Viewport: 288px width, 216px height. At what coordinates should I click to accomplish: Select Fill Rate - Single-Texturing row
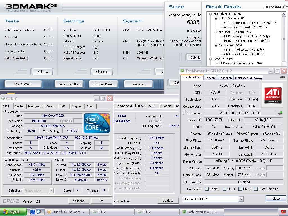pyautogui.click(x=240, y=63)
